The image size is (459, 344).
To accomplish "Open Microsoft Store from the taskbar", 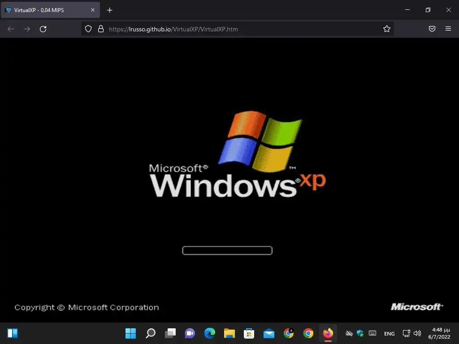I will point(249,333).
